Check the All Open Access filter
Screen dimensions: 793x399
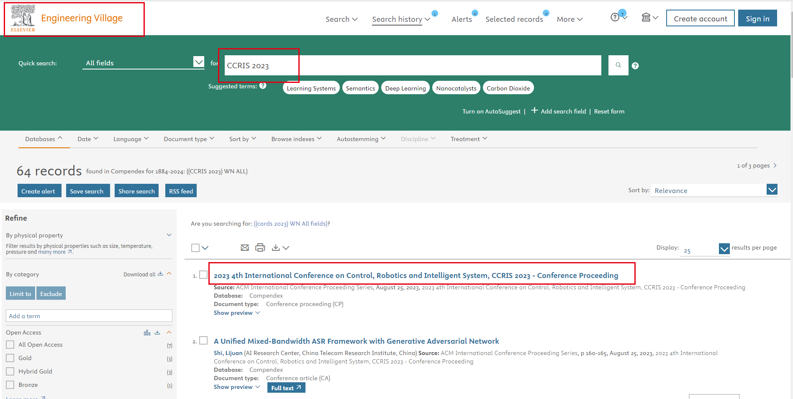pyautogui.click(x=10, y=345)
